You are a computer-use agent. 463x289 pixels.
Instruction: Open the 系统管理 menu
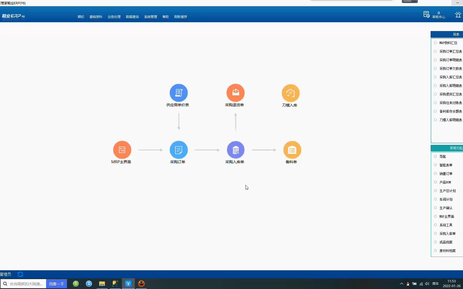click(x=151, y=17)
